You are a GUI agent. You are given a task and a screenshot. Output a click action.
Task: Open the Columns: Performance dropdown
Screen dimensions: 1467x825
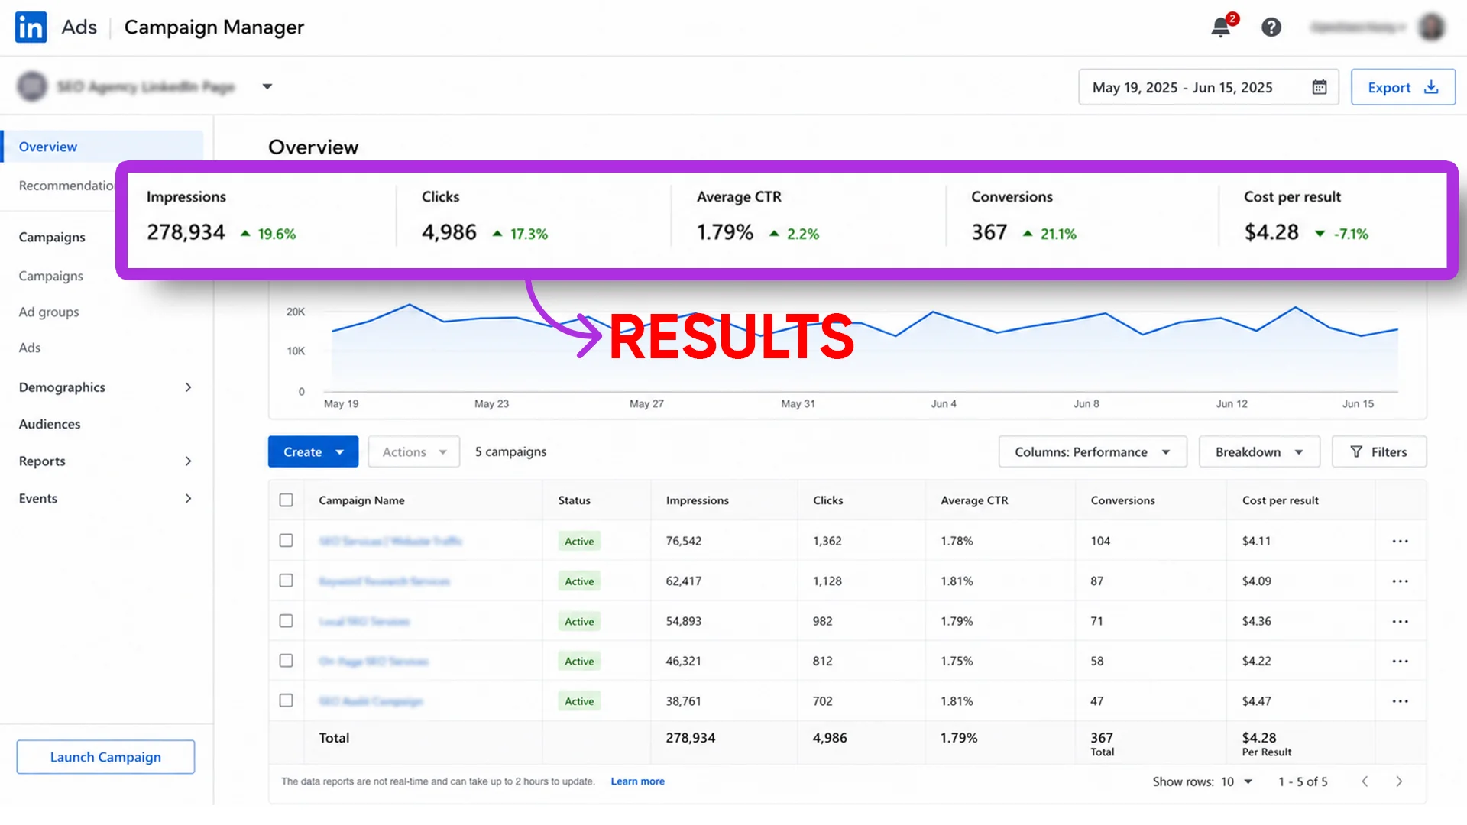click(x=1093, y=452)
